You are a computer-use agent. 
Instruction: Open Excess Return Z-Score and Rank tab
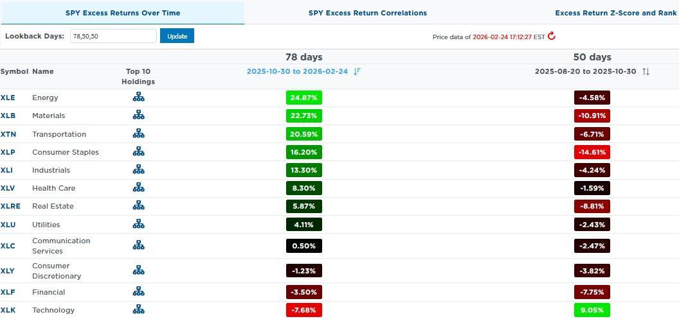coord(615,13)
